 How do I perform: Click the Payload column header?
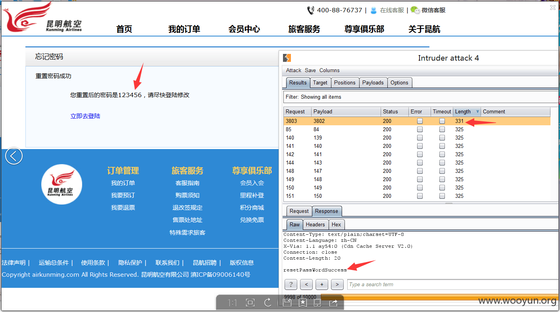pos(346,111)
